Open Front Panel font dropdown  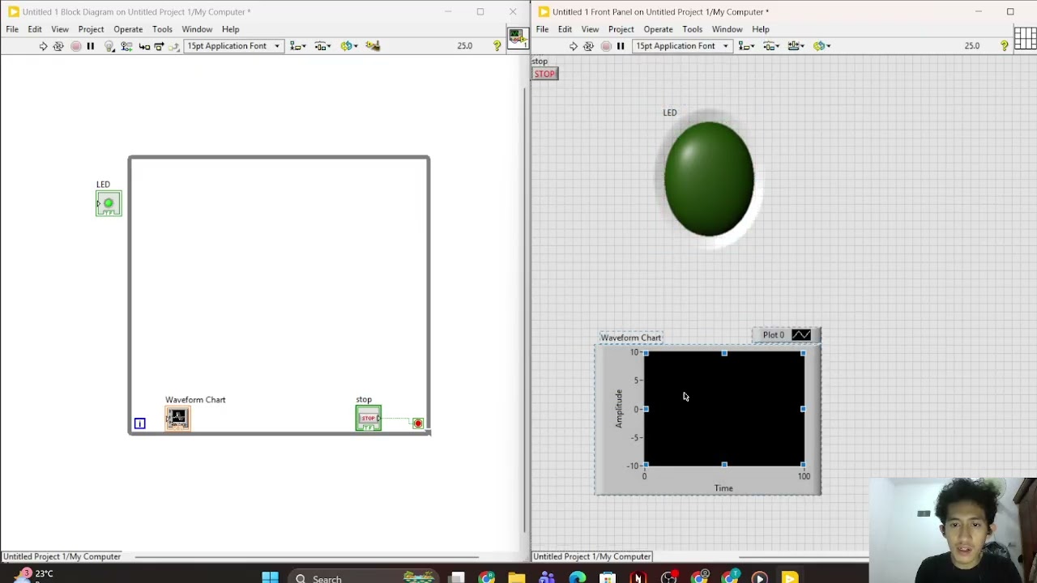(x=682, y=46)
